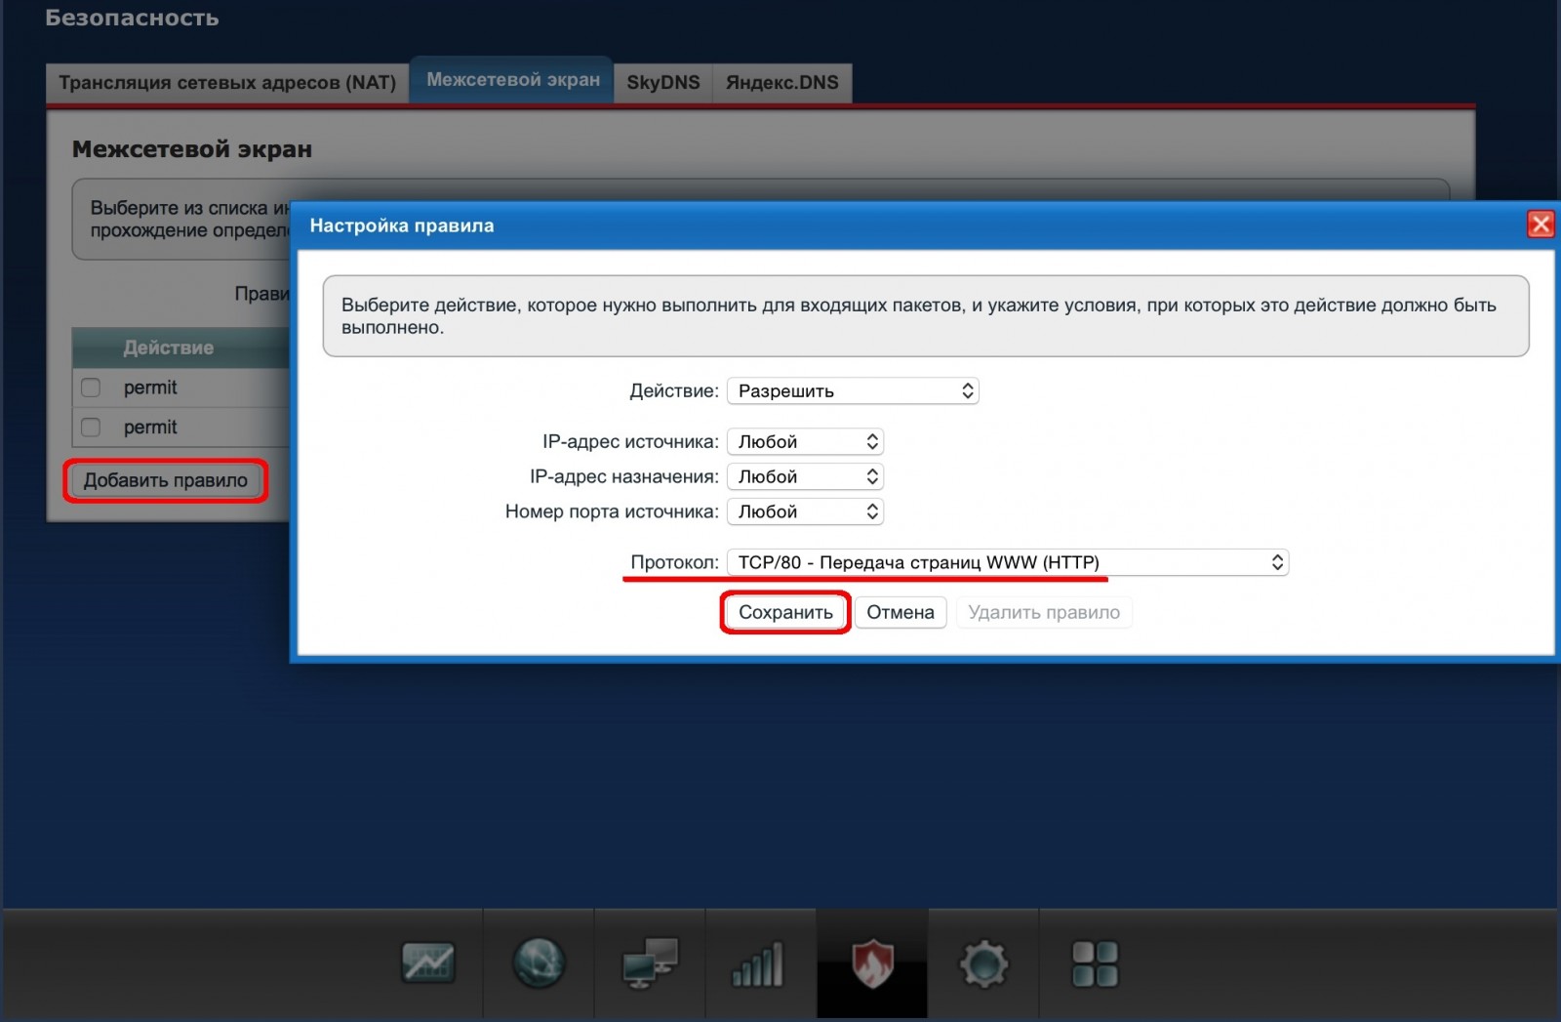Switch to Яндекс.DNS tab

pyautogui.click(x=782, y=83)
